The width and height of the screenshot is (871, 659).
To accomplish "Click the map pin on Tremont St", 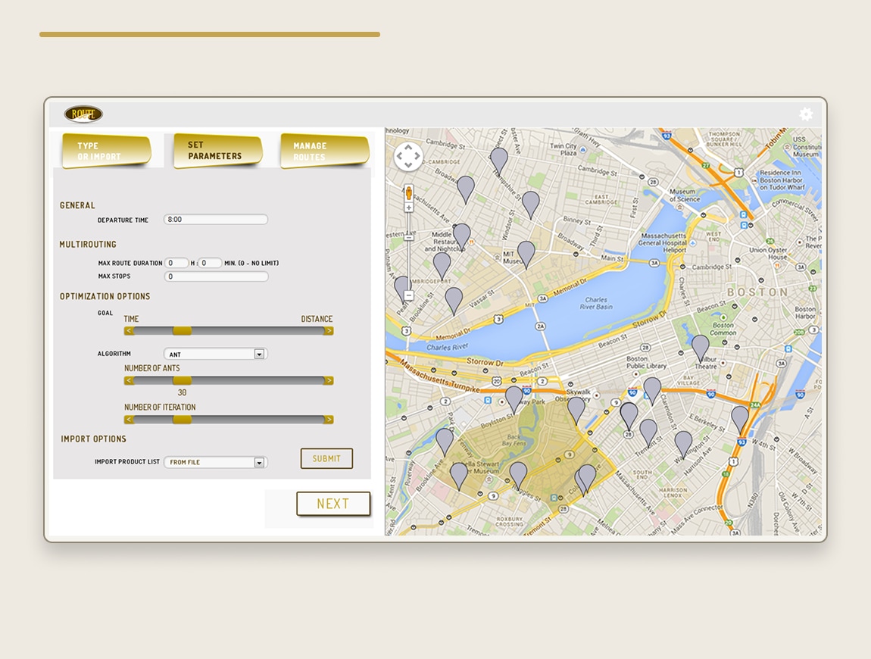I will (x=648, y=432).
